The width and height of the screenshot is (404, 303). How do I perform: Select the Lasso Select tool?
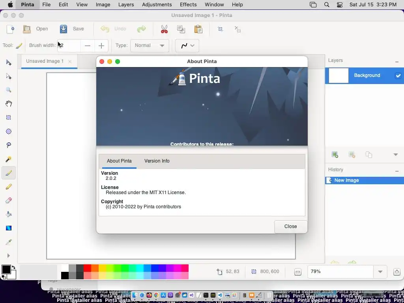(9, 145)
